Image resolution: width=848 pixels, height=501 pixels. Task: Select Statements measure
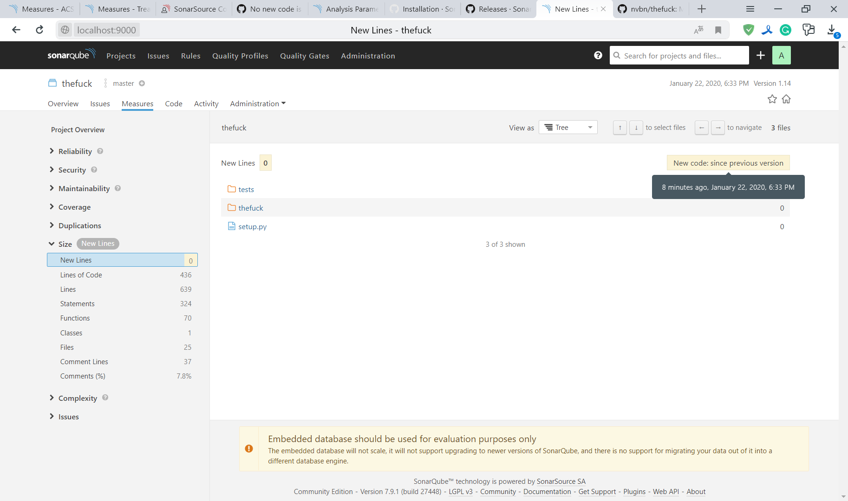coord(122,303)
